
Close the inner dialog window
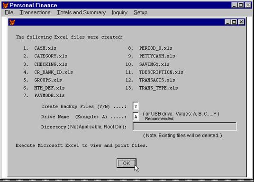tap(241, 22)
